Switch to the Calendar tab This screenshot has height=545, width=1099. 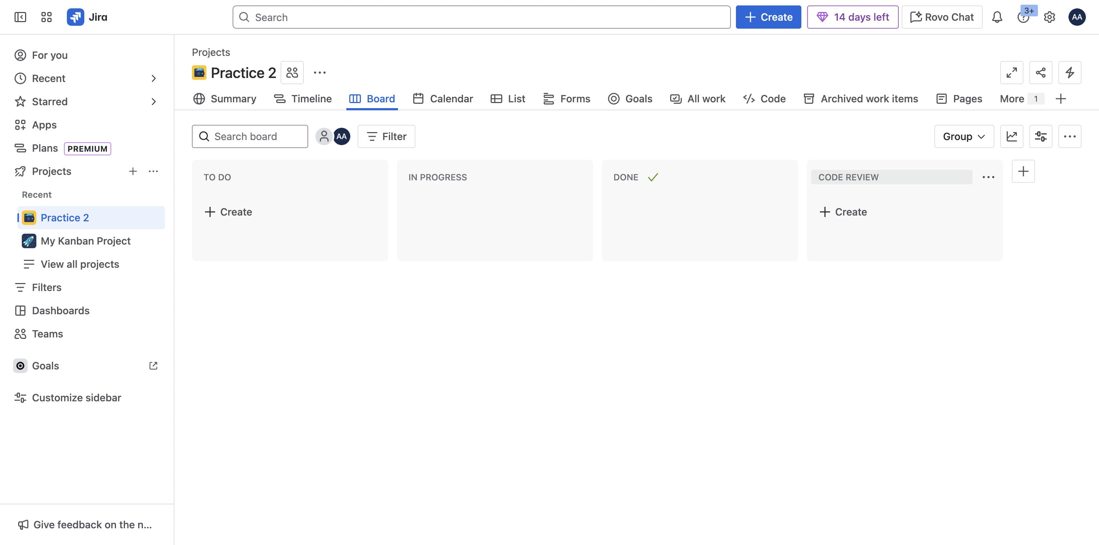pyautogui.click(x=443, y=99)
